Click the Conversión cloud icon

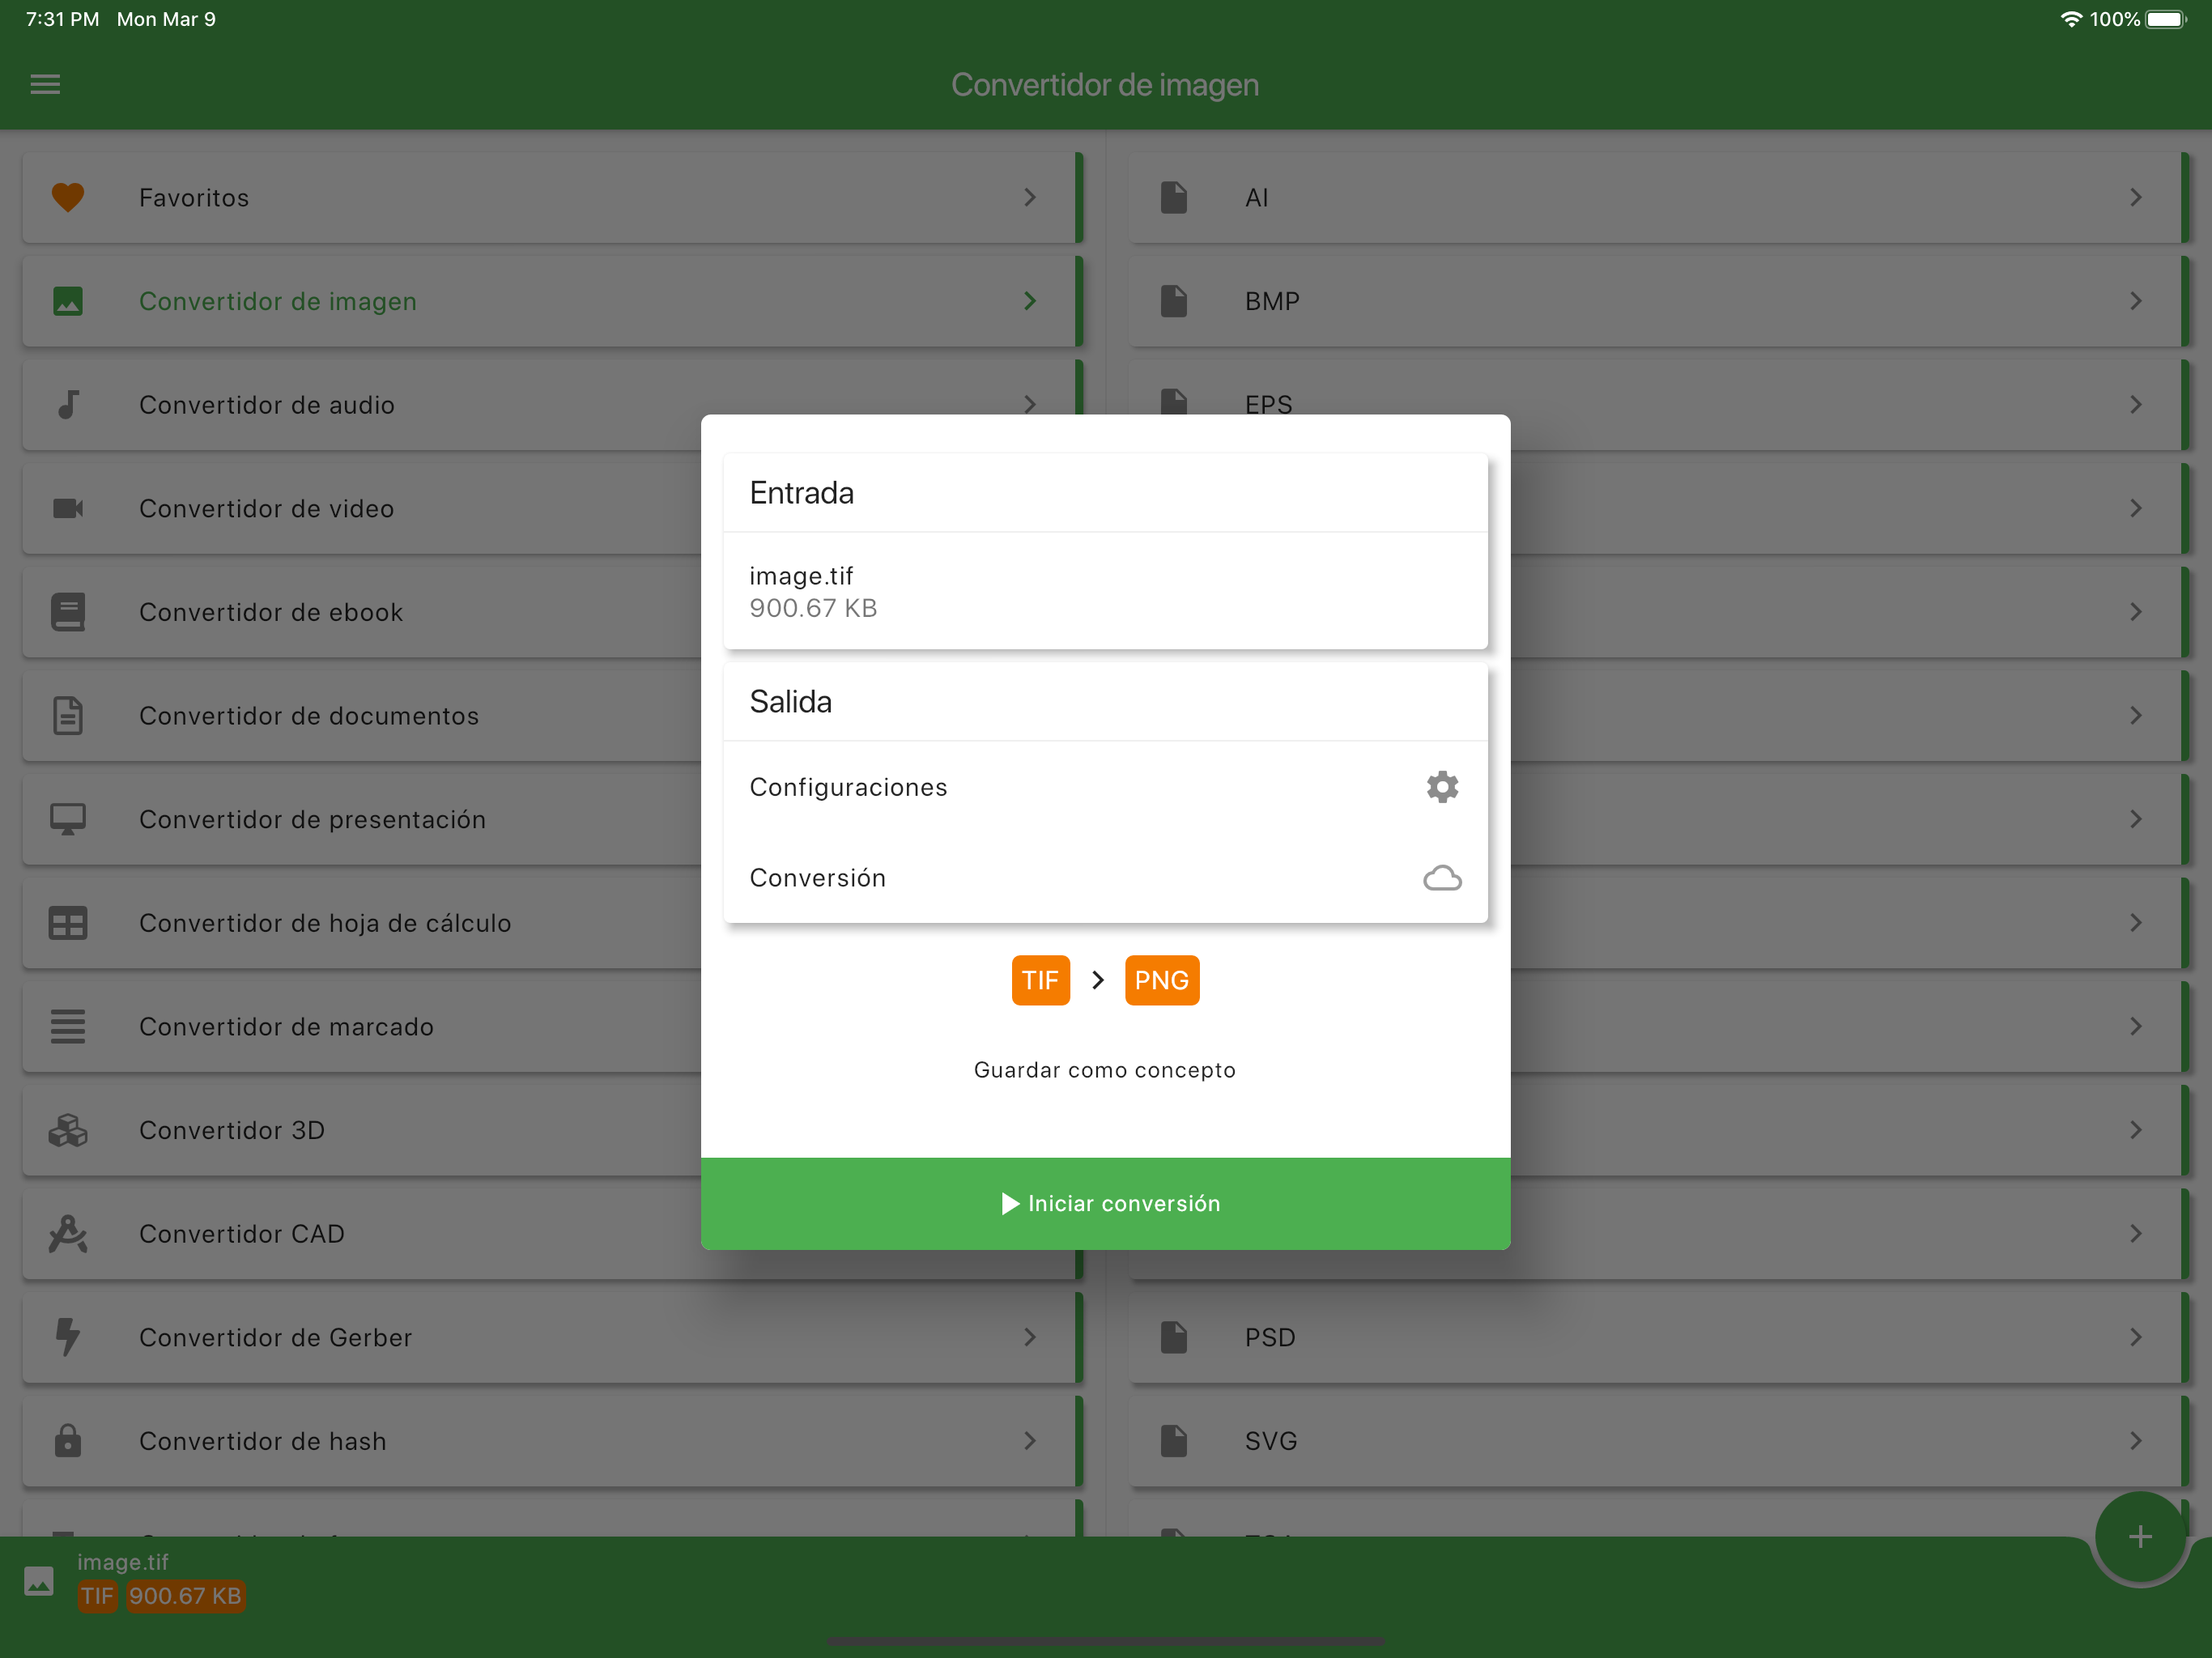click(1441, 878)
